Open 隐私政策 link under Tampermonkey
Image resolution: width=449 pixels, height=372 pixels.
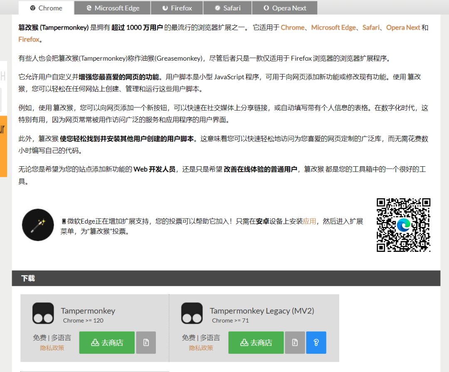52,348
